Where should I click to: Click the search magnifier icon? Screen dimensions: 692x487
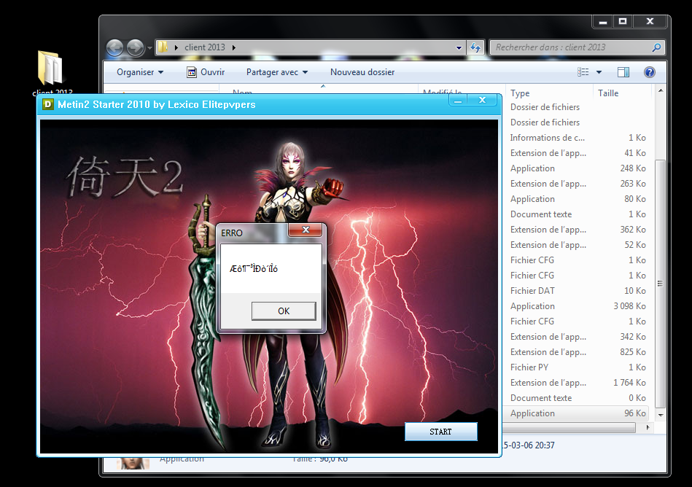pyautogui.click(x=657, y=47)
